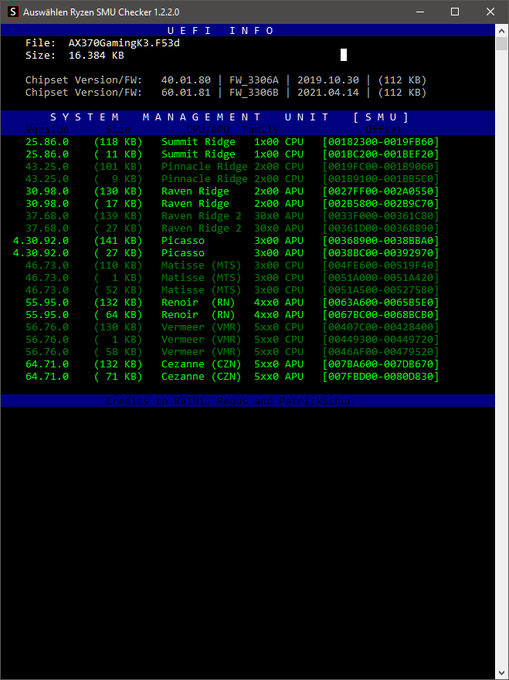The height and width of the screenshot is (680, 509).
Task: Select Raven Ridge 130 KB row
Action: (x=232, y=191)
